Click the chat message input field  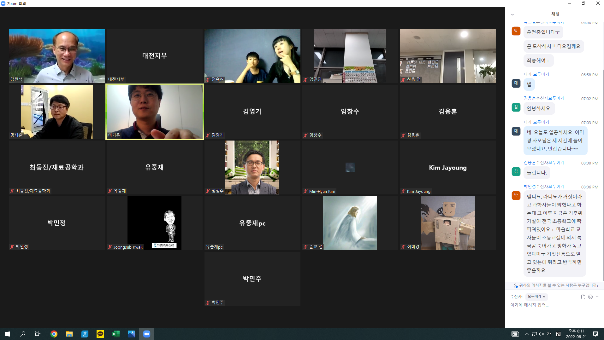tap(554, 305)
